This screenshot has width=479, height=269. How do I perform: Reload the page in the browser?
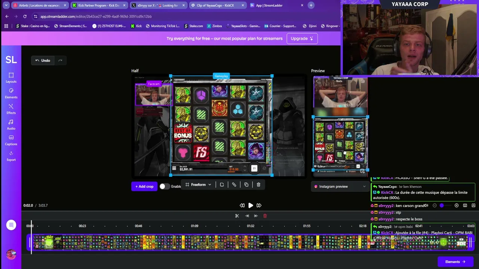pos(25,16)
